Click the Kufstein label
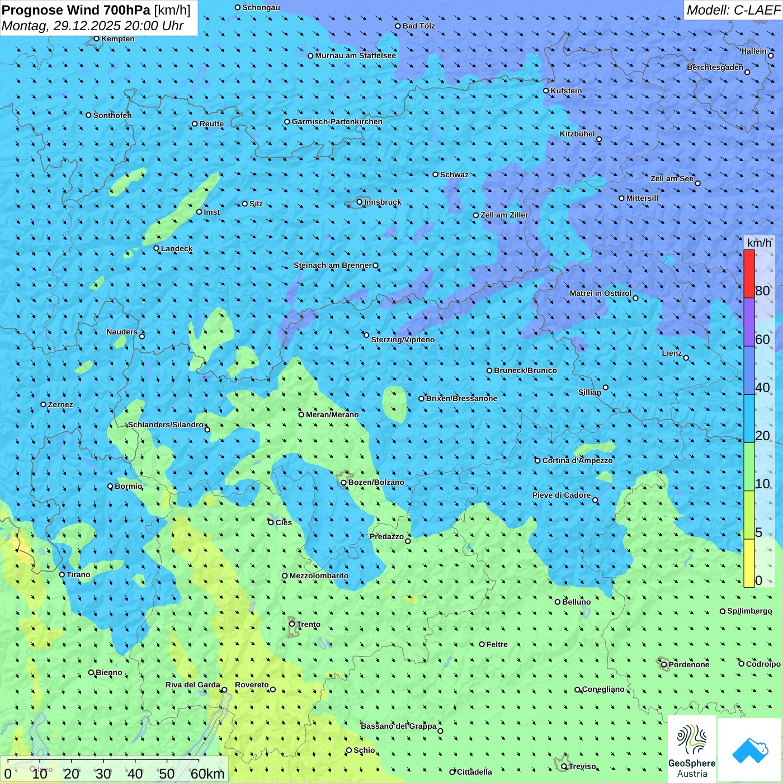Viewport: 783px width, 783px height. (566, 91)
